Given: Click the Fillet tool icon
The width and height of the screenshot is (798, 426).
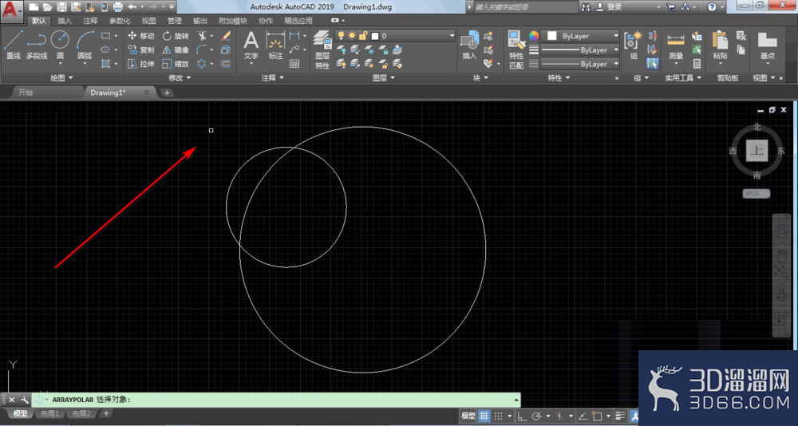Looking at the screenshot, I should [x=202, y=50].
